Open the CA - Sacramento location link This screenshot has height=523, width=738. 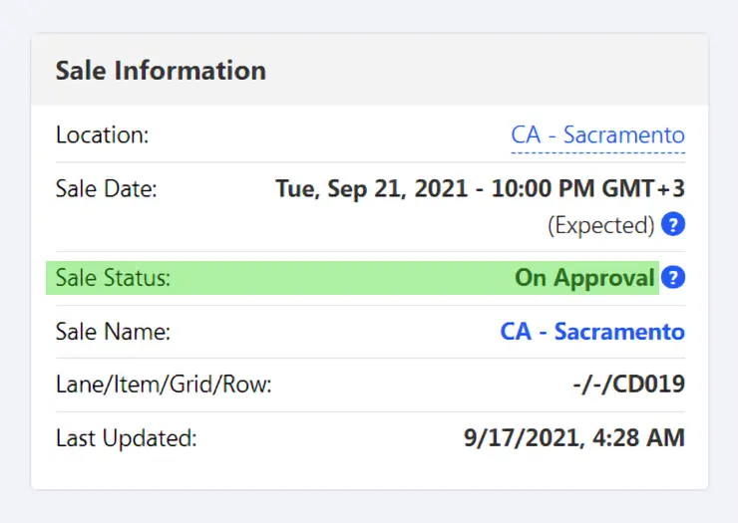597,135
